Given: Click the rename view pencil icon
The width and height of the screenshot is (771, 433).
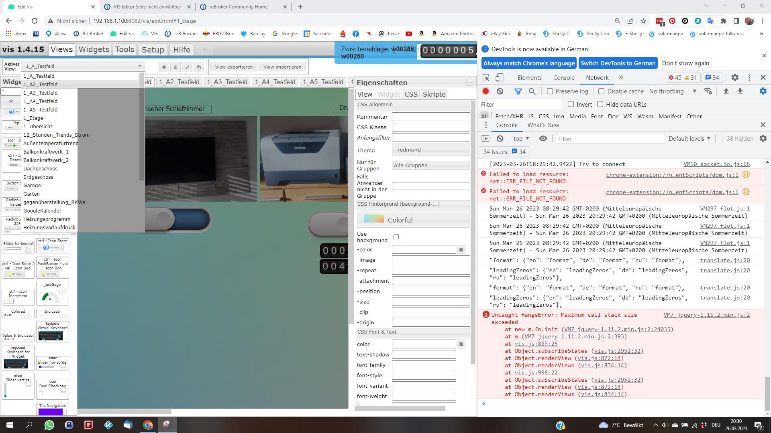Looking at the screenshot, I should tap(187, 67).
